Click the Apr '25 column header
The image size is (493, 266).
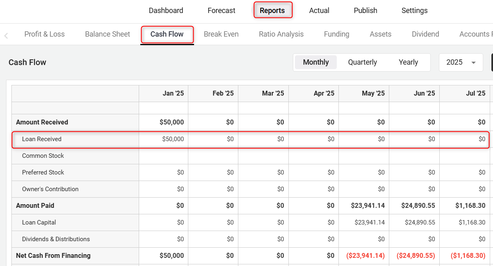click(314, 94)
